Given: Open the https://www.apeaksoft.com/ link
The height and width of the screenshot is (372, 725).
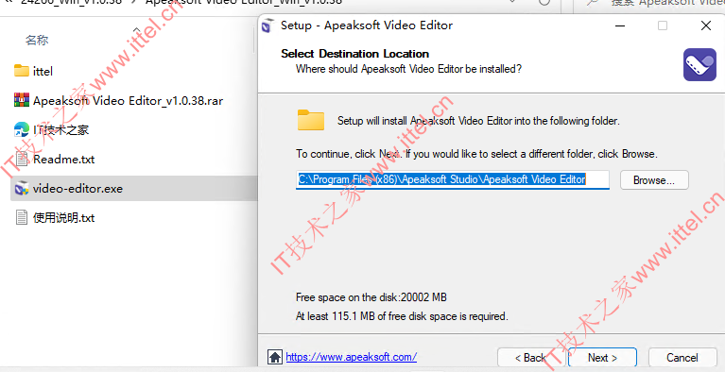Looking at the screenshot, I should click(352, 357).
